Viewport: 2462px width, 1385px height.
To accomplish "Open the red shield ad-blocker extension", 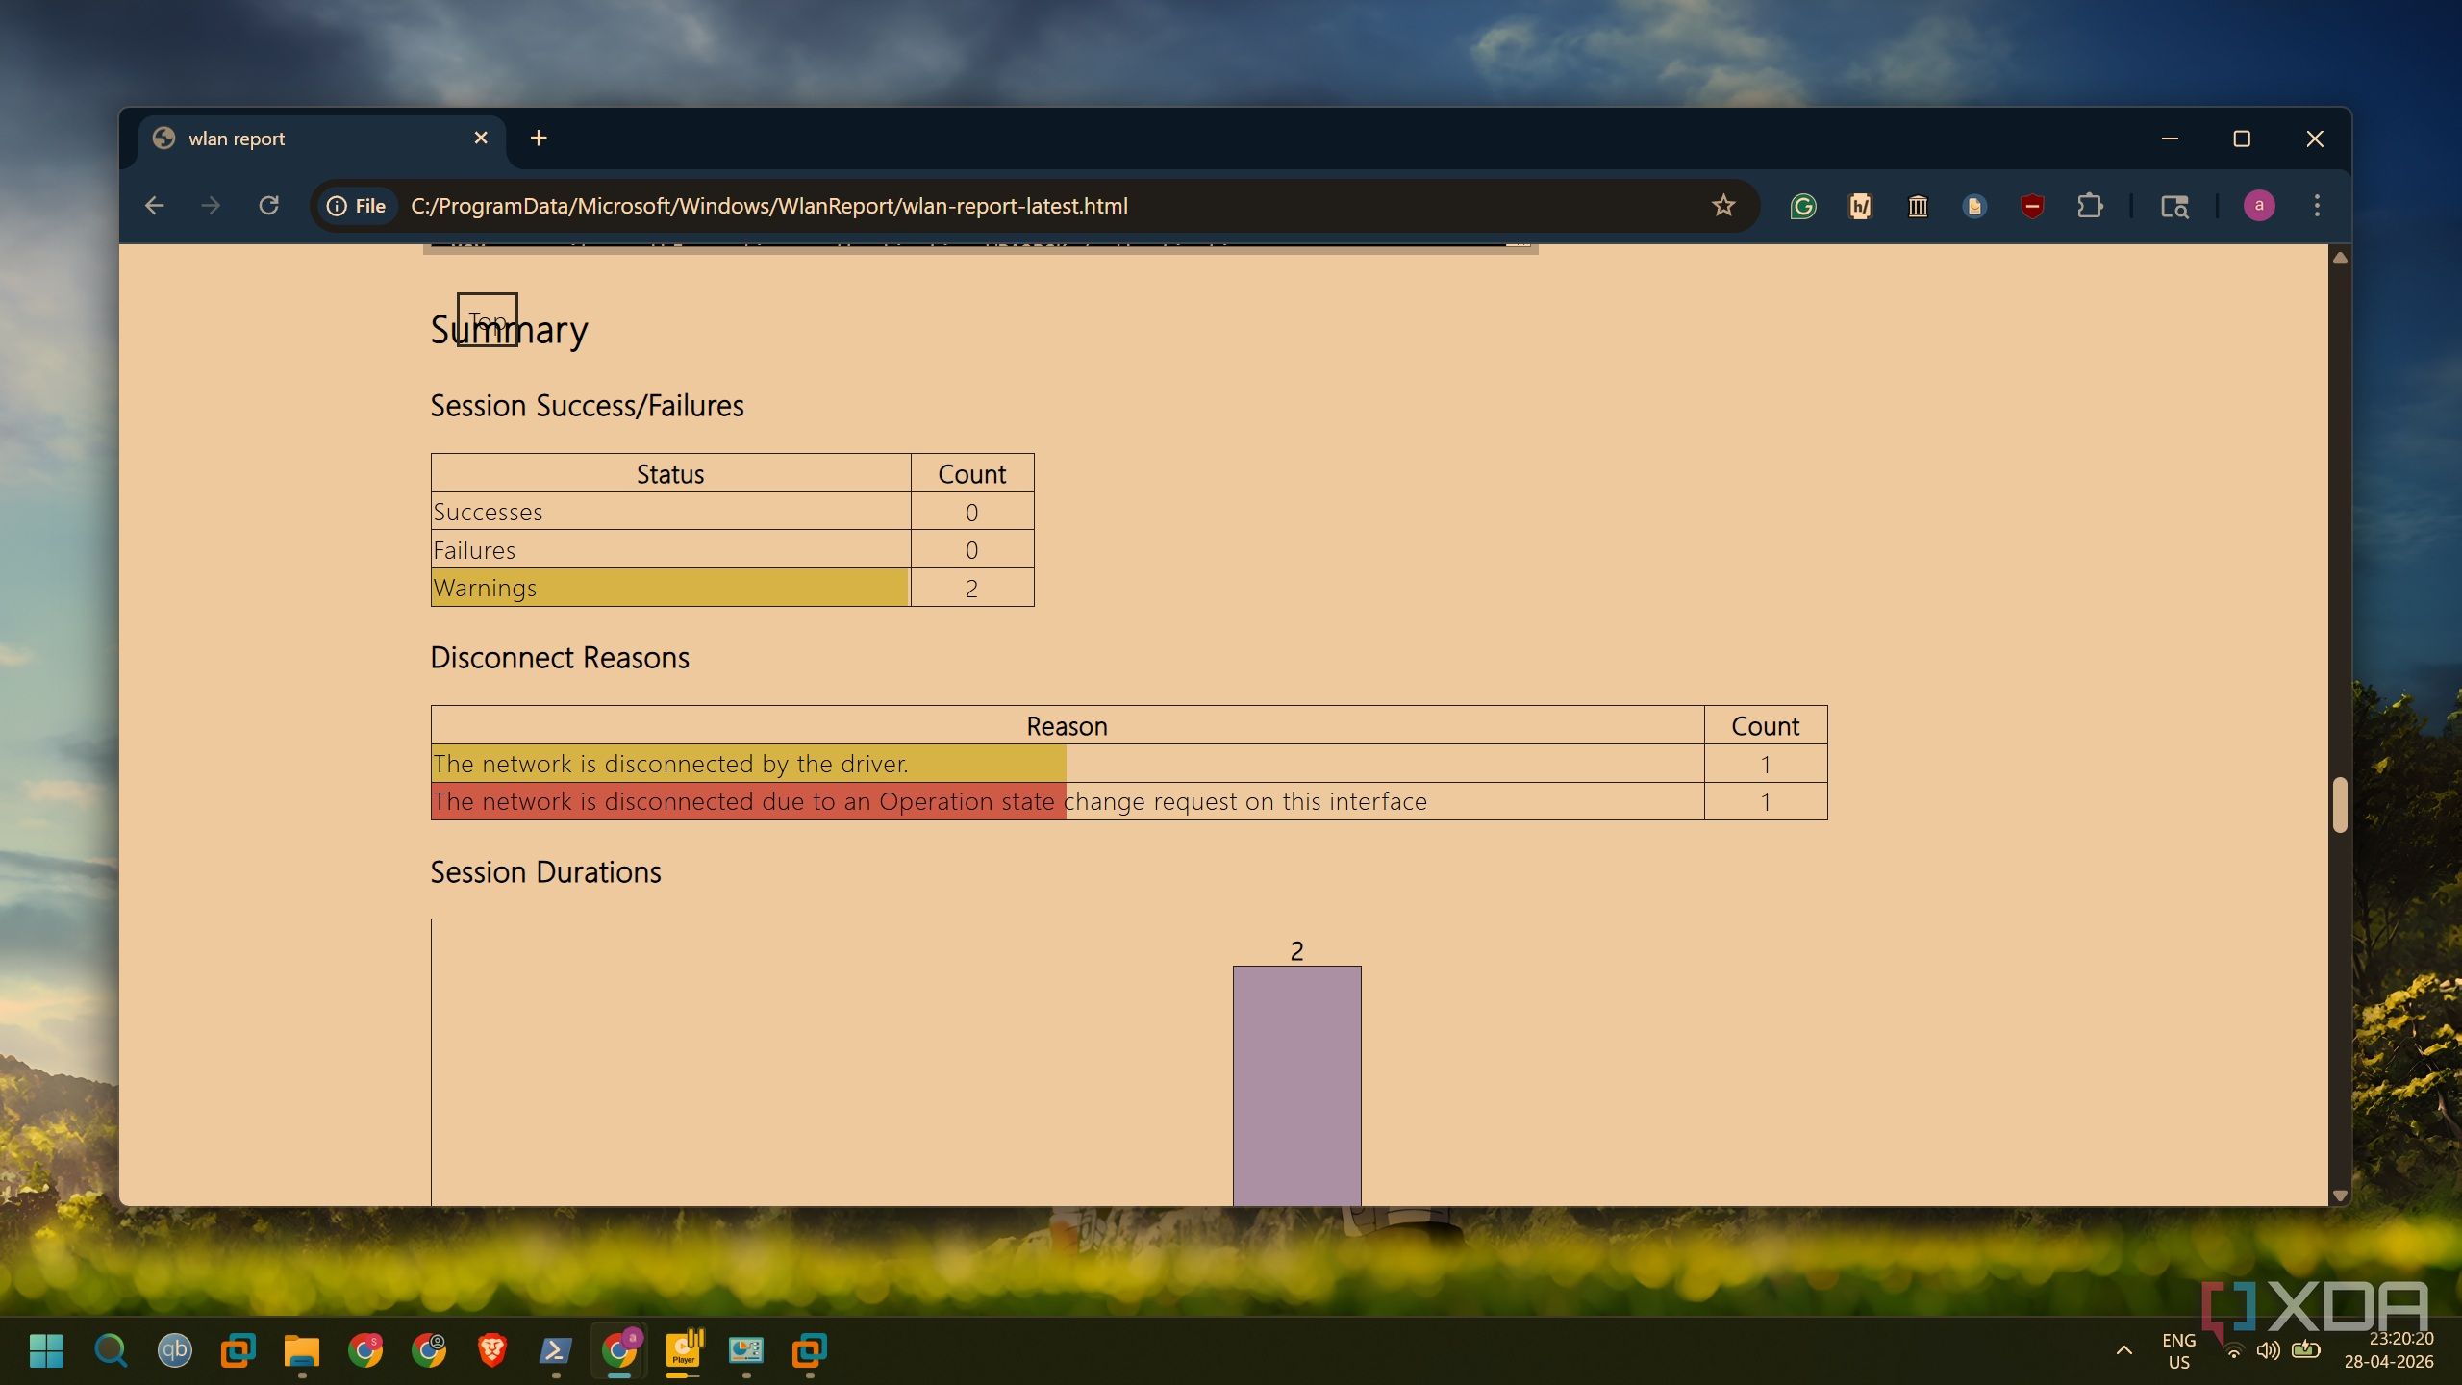I will click(2031, 206).
